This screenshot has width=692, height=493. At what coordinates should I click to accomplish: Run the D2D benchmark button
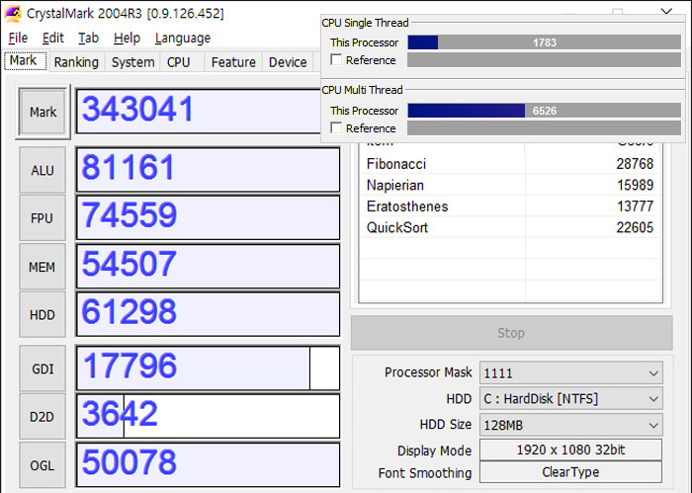[x=43, y=417]
